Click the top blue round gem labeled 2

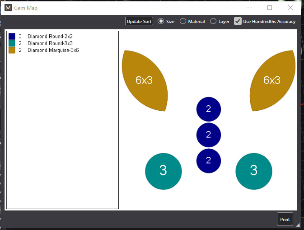pos(208,109)
